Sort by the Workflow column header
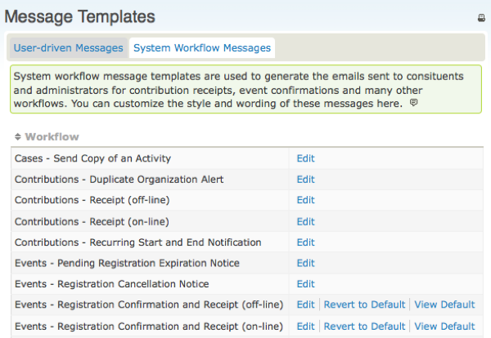This screenshot has width=491, height=338. [x=52, y=137]
